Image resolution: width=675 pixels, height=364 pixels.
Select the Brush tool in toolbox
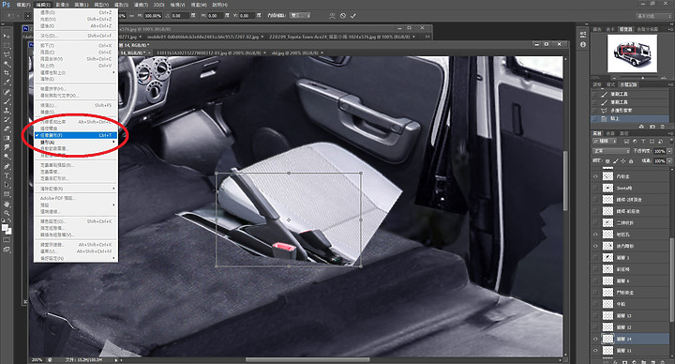coord(7,101)
